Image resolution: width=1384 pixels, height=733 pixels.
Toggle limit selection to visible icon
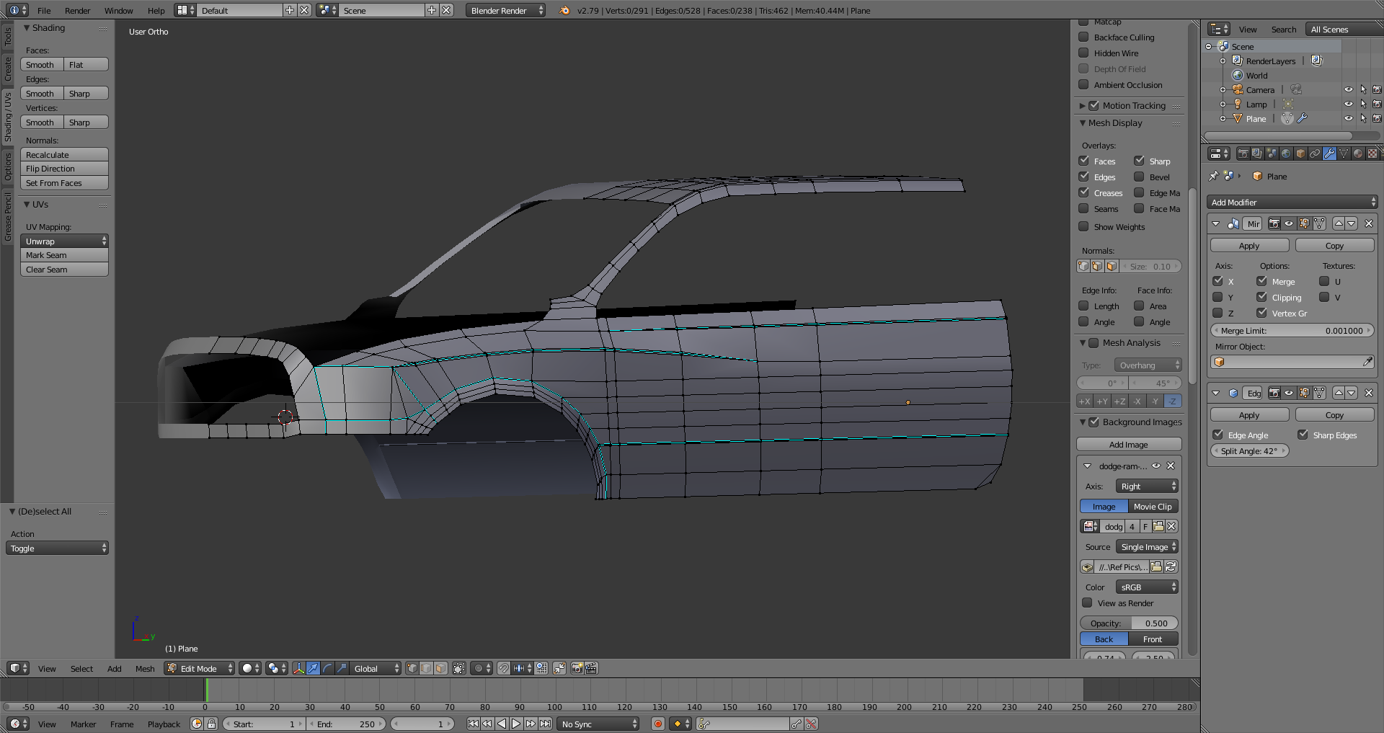coord(459,668)
